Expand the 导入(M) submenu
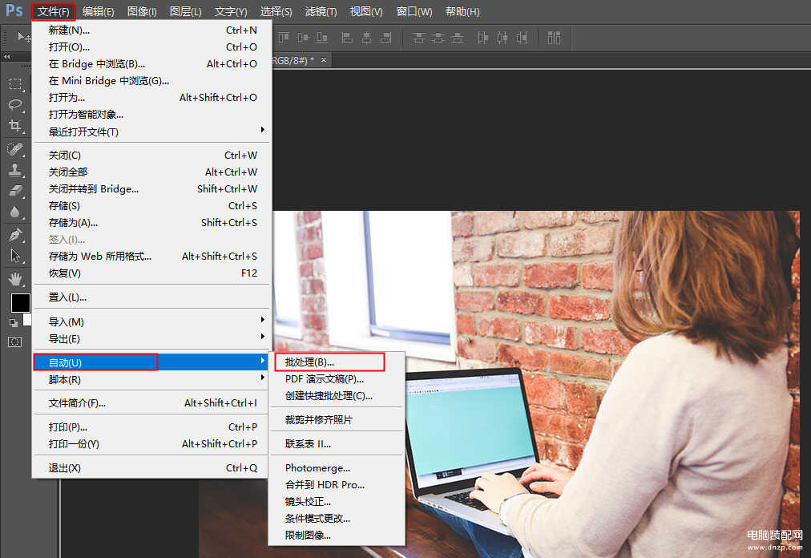 (x=151, y=322)
